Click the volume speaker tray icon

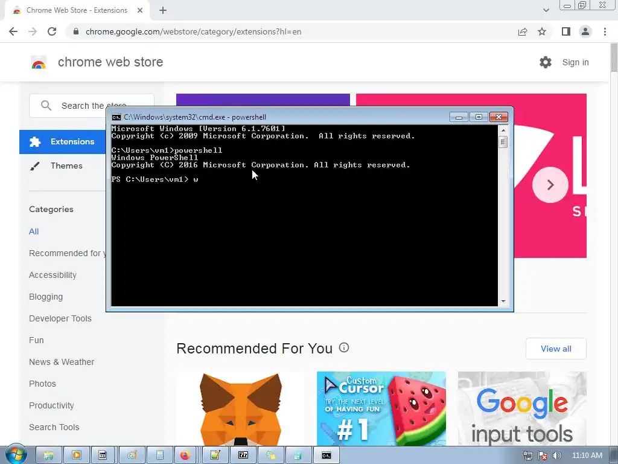point(556,456)
